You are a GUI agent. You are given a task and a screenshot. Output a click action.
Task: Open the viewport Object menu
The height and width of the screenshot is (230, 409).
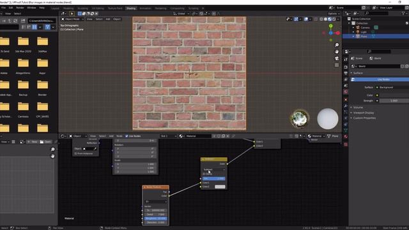tap(117, 19)
